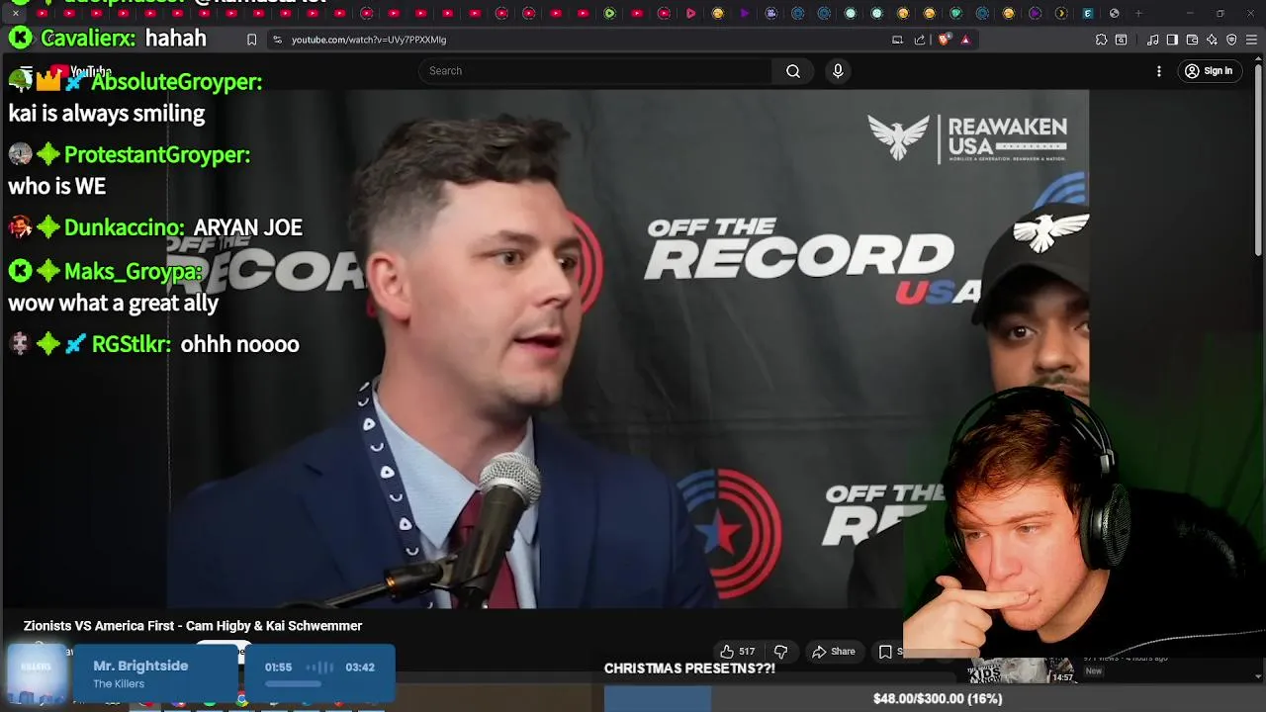Click the music note playlist icon
The width and height of the screenshot is (1266, 712).
(x=1153, y=40)
